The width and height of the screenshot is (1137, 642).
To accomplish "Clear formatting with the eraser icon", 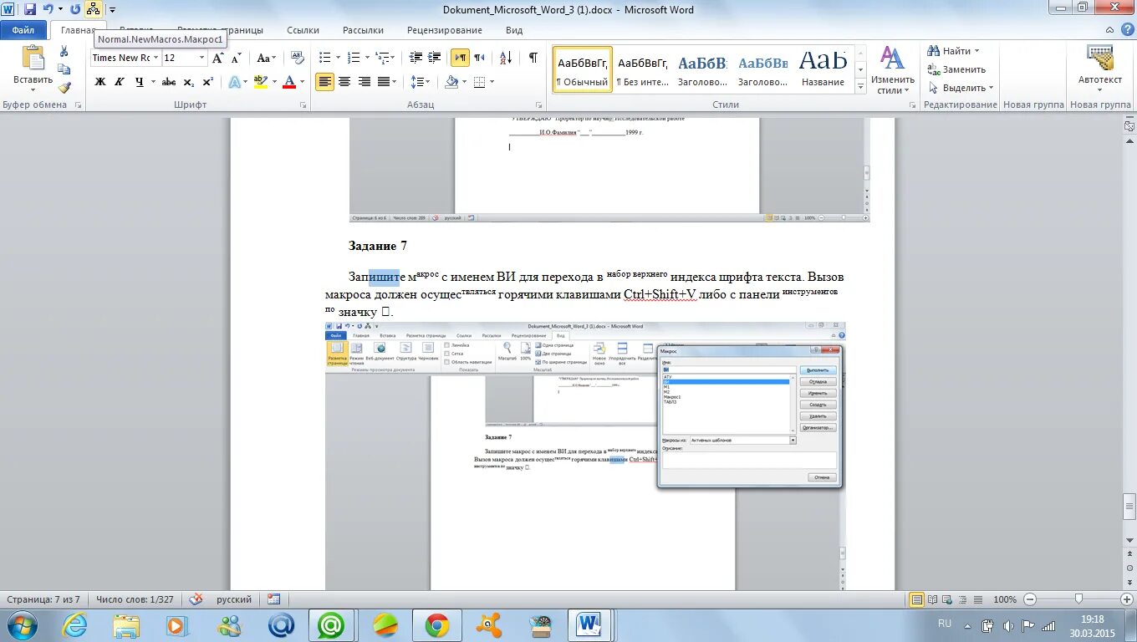I will (298, 58).
